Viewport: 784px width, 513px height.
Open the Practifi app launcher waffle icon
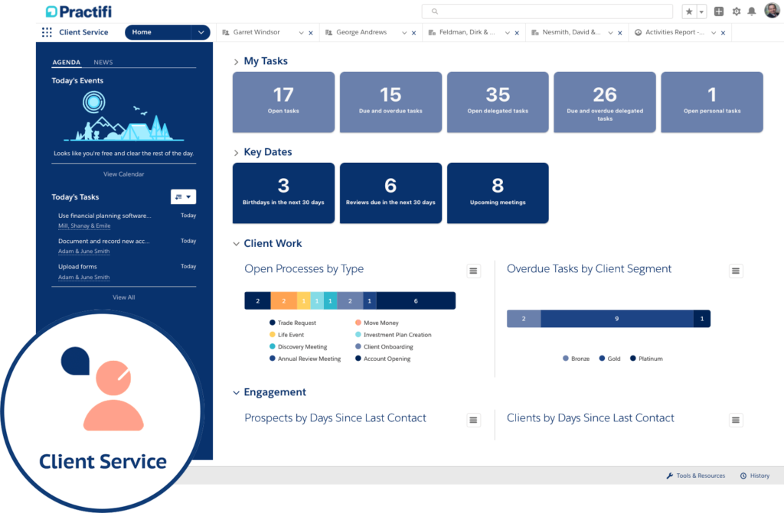point(46,31)
